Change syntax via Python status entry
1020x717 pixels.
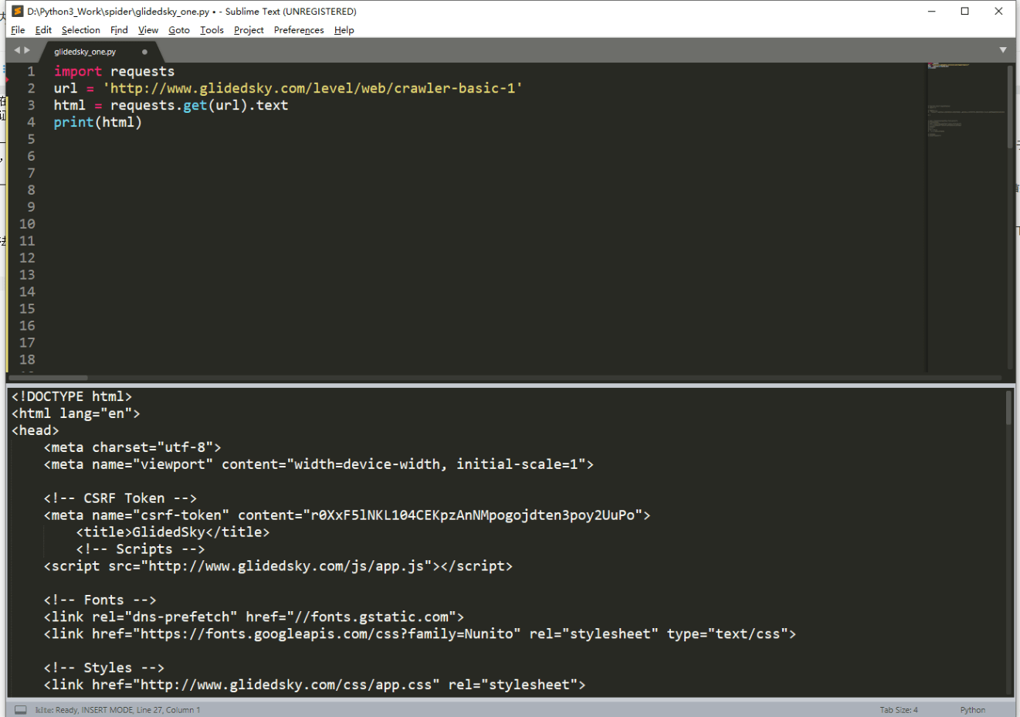973,709
